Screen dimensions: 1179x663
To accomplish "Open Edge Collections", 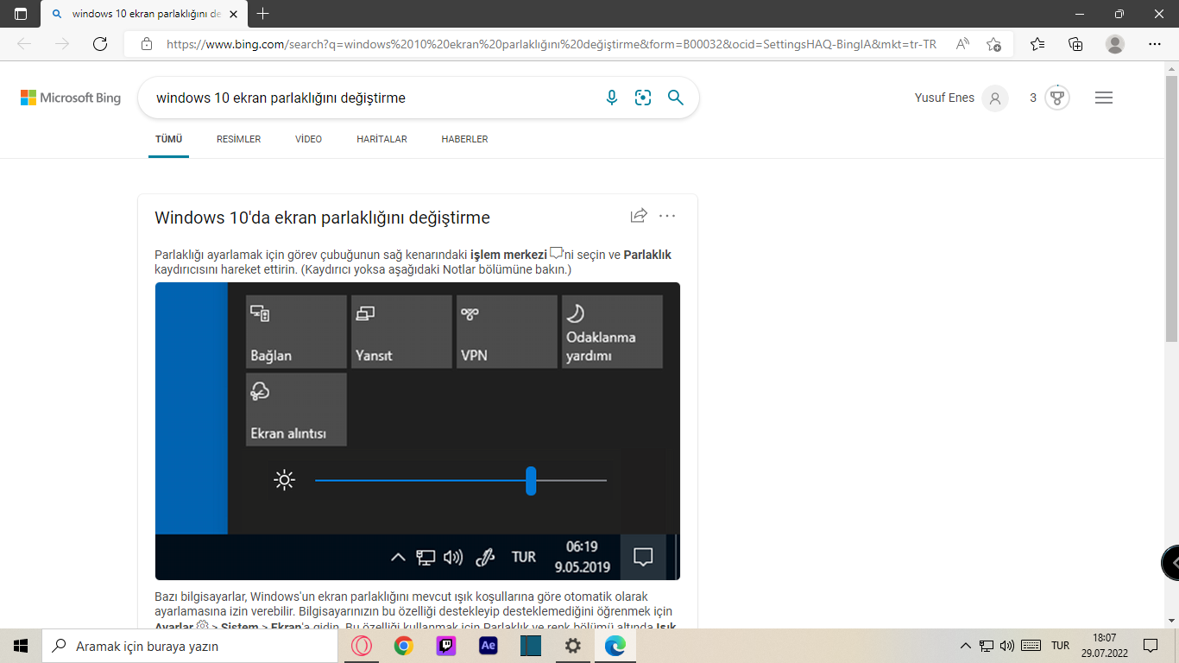I will (1075, 44).
